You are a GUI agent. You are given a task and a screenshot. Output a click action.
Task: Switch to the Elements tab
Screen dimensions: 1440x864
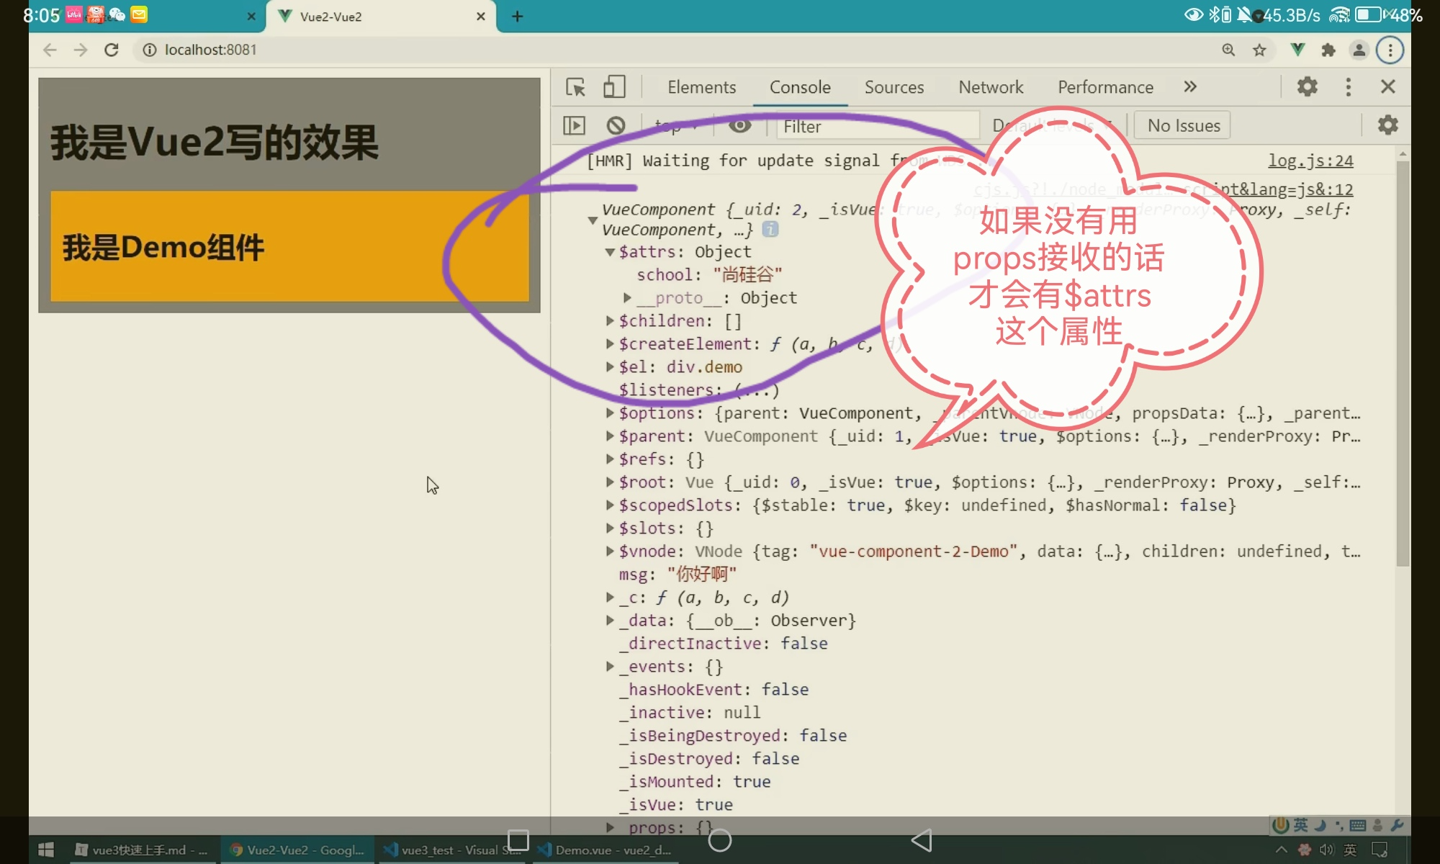[701, 87]
